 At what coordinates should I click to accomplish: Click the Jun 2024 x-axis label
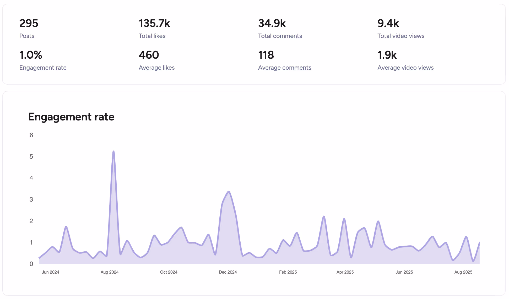[50, 272]
